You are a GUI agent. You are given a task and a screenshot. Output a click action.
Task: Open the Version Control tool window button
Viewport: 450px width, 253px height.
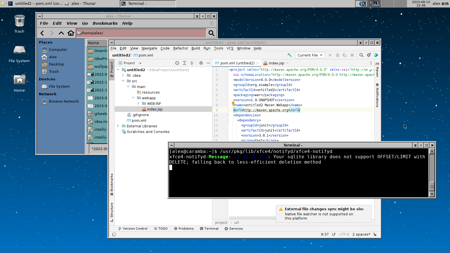133,229
